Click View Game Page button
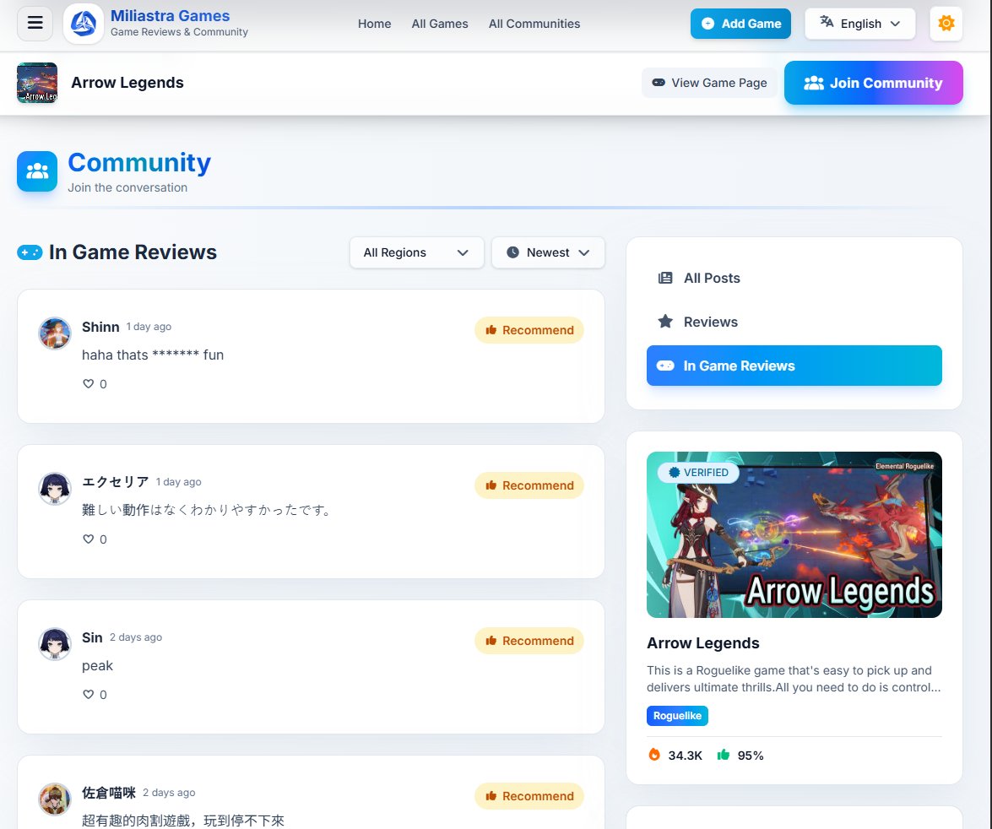Viewport: 992px width, 829px height. coord(709,83)
